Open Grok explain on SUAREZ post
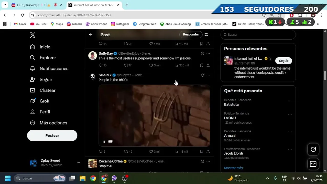 (202, 75)
